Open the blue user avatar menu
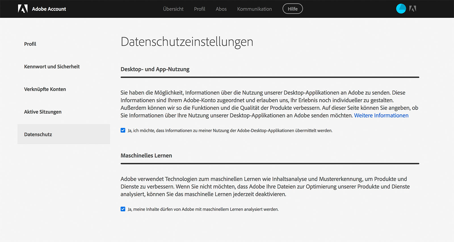This screenshot has height=242, width=454. pos(401,9)
